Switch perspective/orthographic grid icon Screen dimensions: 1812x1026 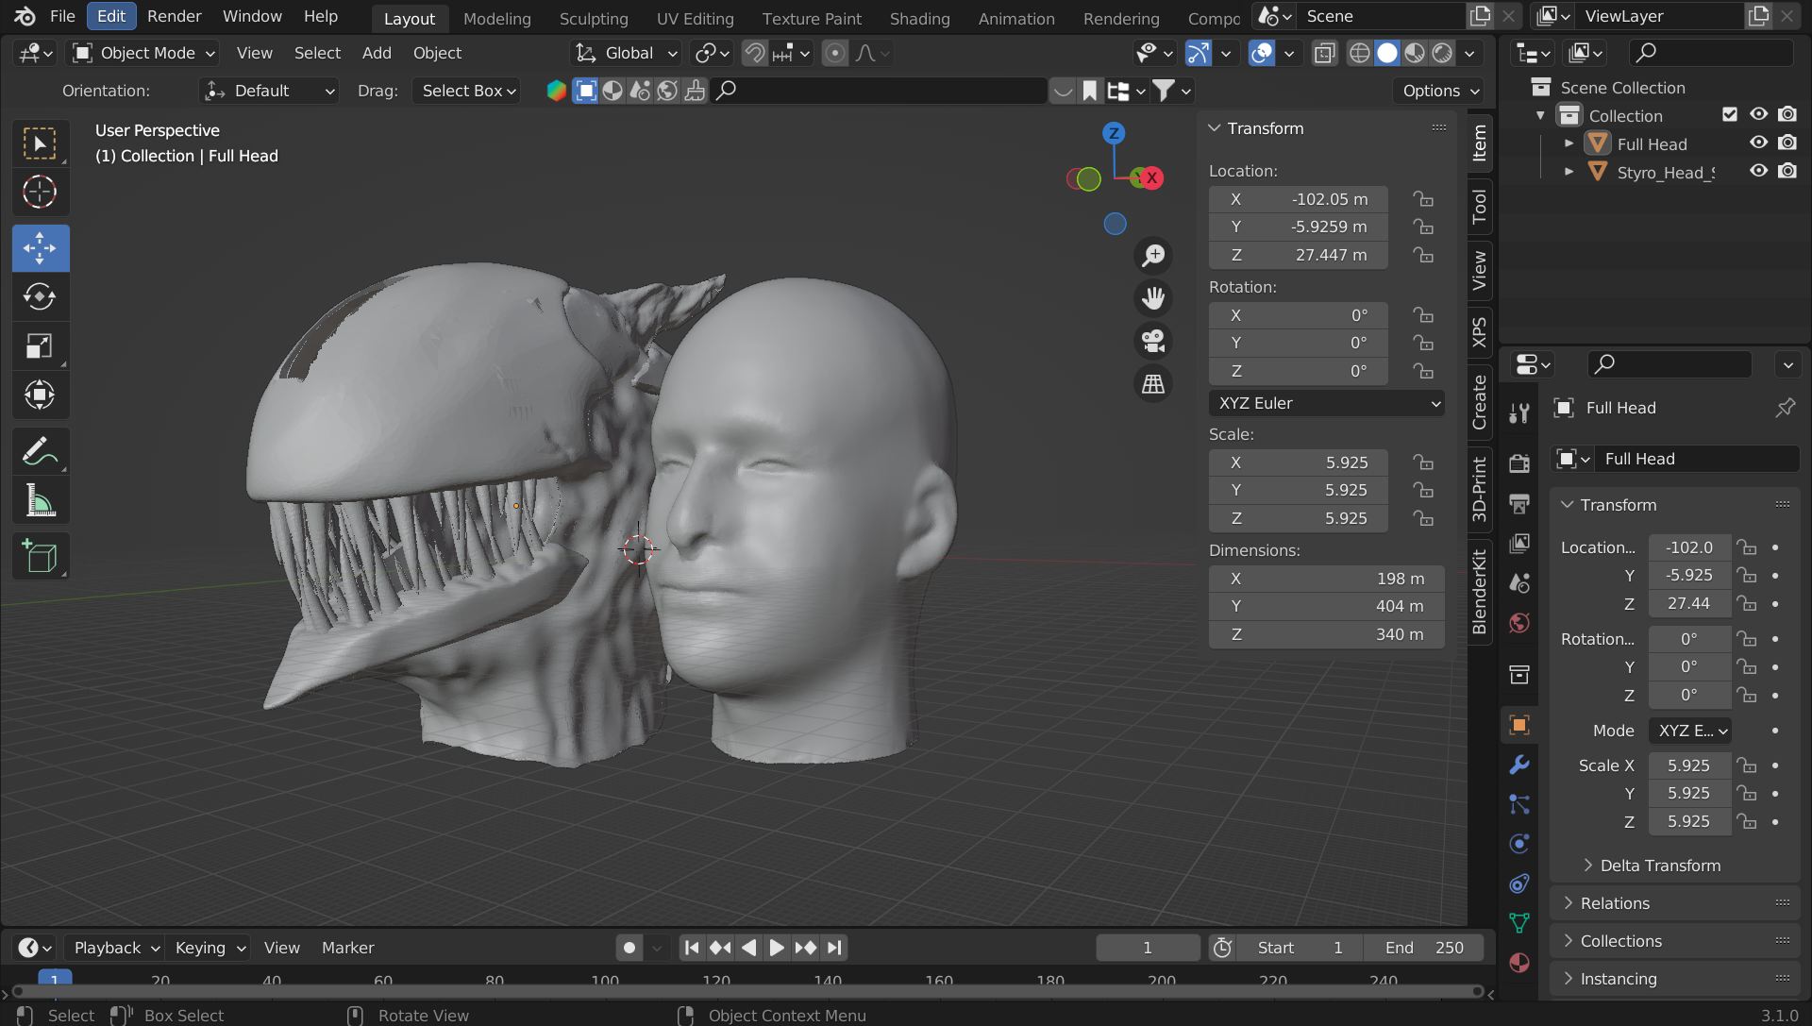tap(1153, 384)
